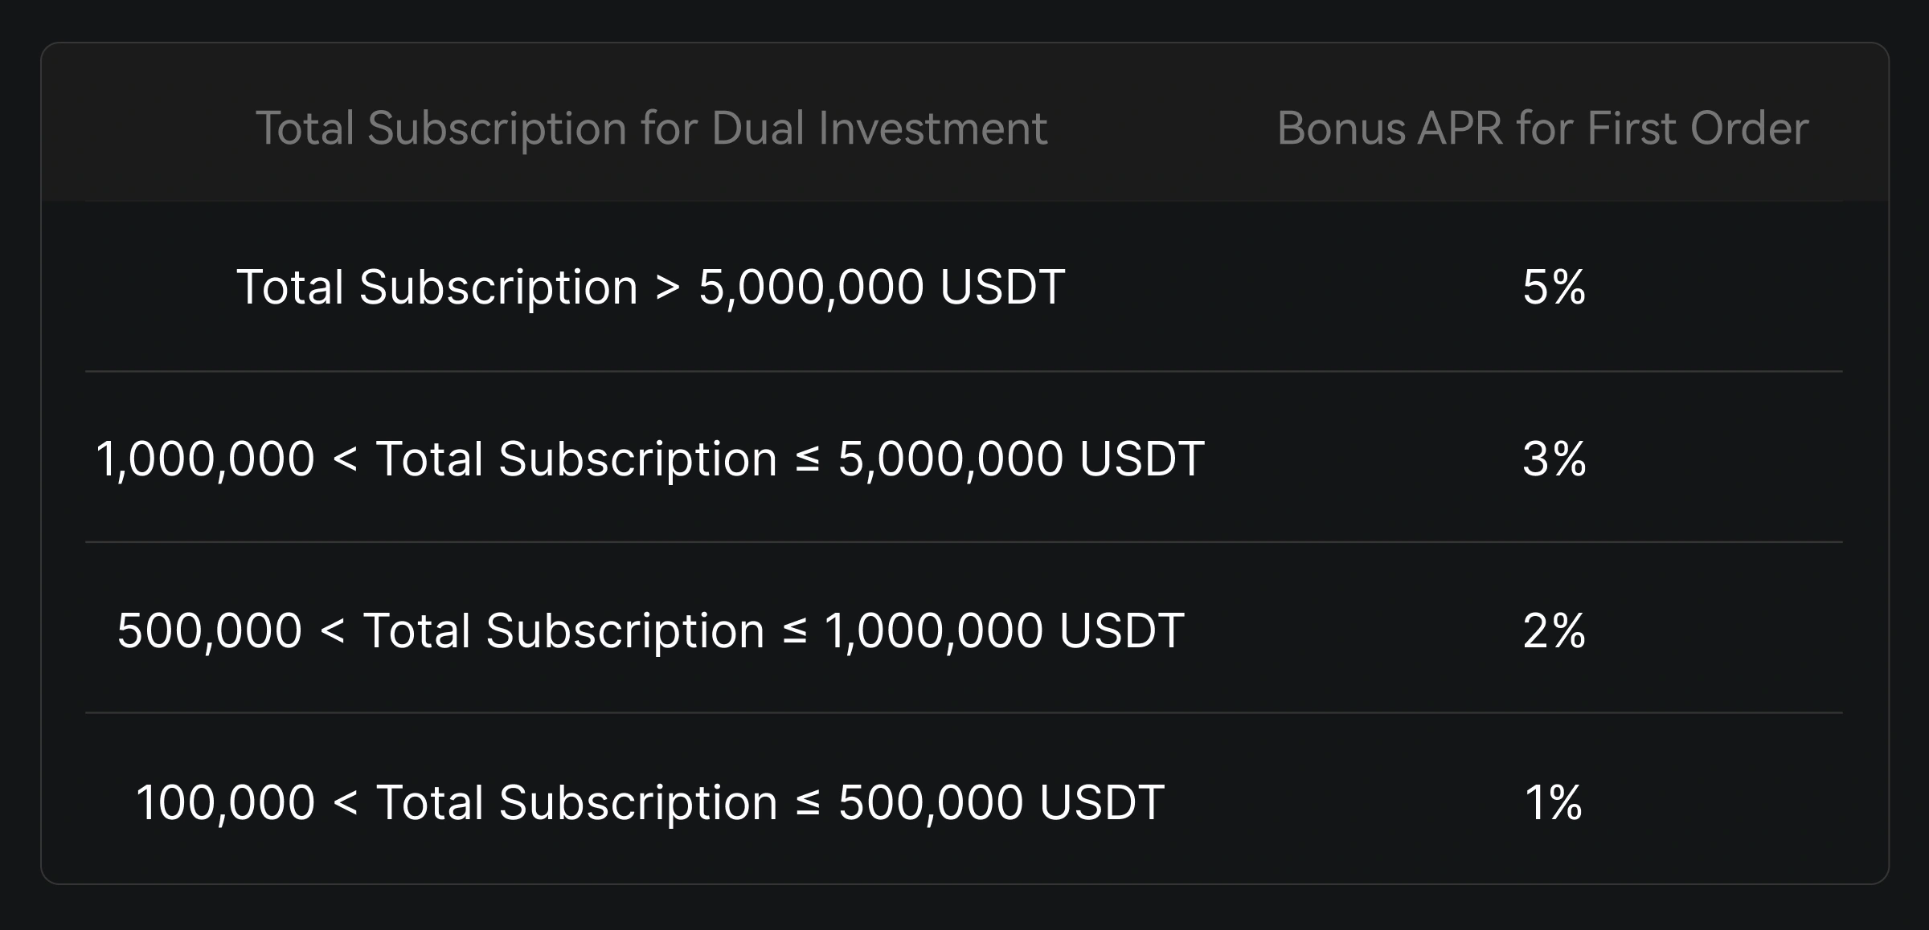This screenshot has width=1929, height=930.
Task: Click the 5% bonus APR value
Action: [1554, 288]
